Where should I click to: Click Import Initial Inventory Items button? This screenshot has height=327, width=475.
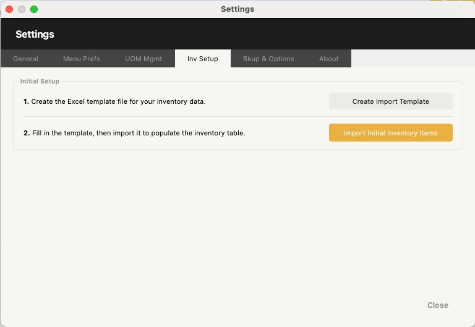coord(391,133)
